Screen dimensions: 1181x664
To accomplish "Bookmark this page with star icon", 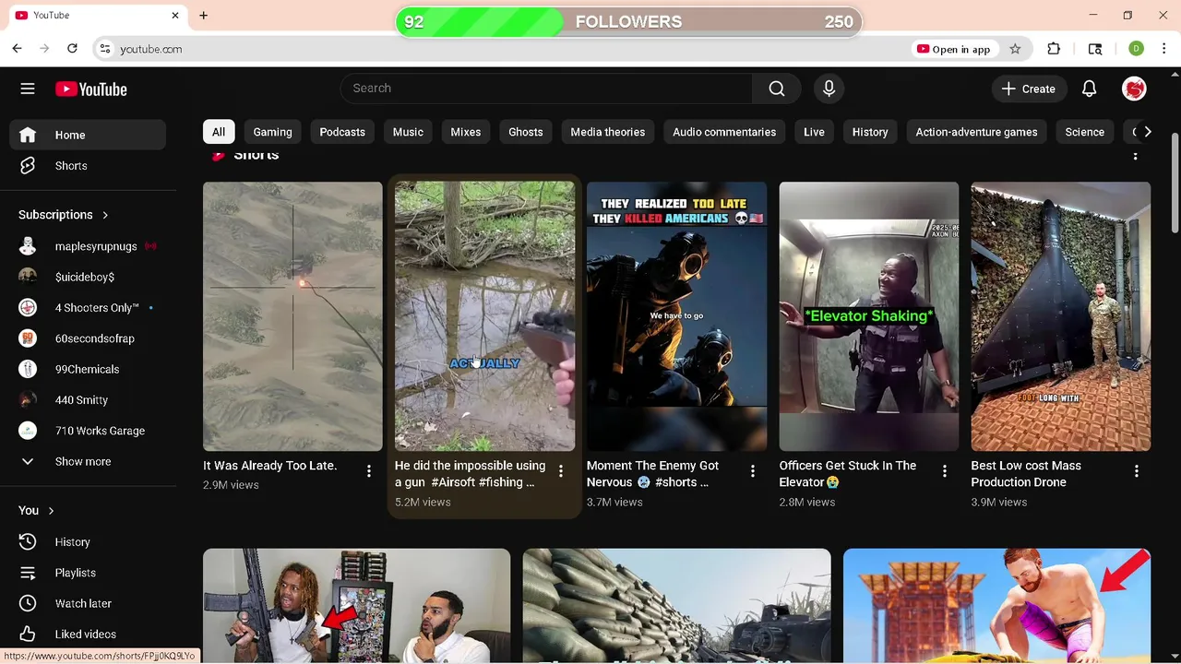I will coord(1015,49).
